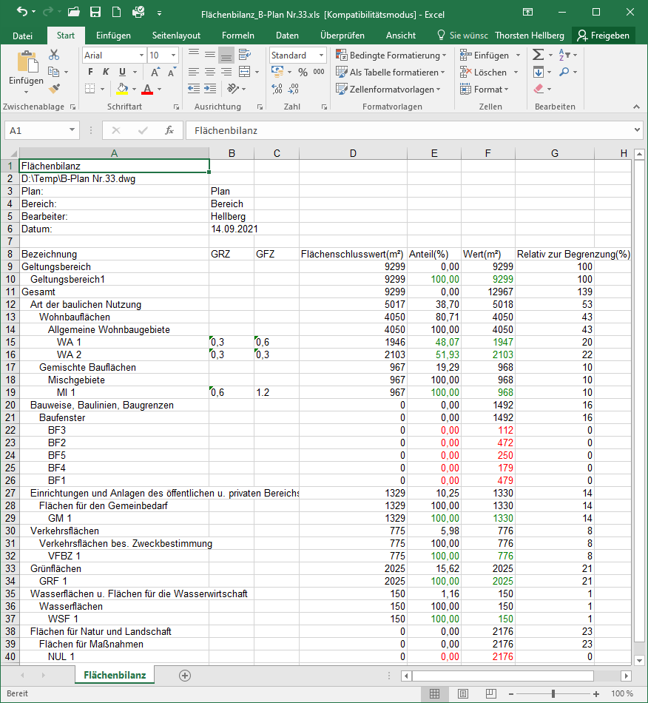This screenshot has height=703, width=648.
Task: Toggle center horizontal alignment
Action: click(x=210, y=72)
